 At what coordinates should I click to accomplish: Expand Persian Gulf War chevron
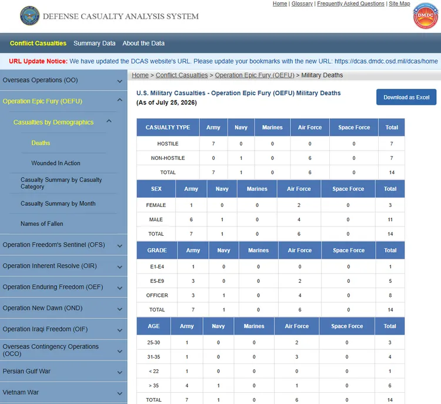click(x=119, y=372)
